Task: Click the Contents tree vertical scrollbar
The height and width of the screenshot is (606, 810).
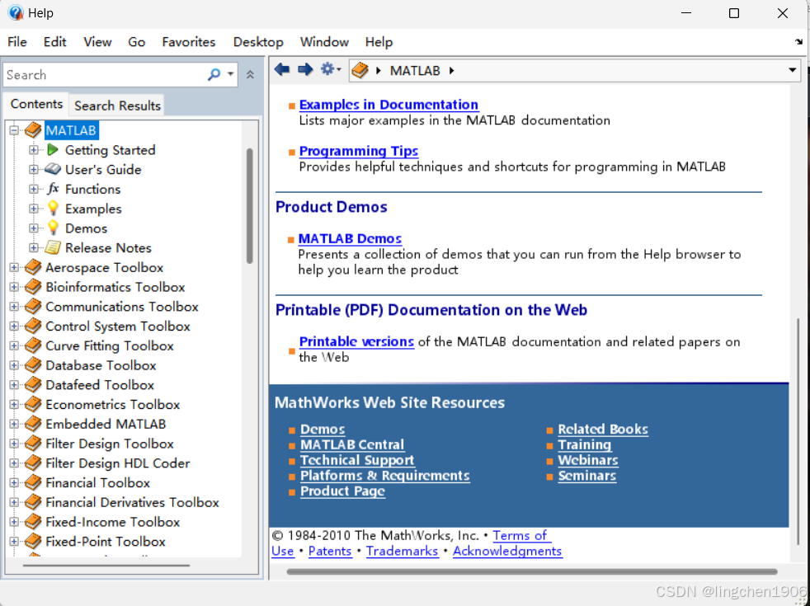Action: point(249,206)
